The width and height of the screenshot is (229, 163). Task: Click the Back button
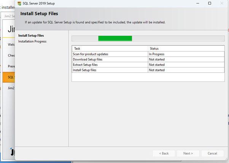[164, 153]
